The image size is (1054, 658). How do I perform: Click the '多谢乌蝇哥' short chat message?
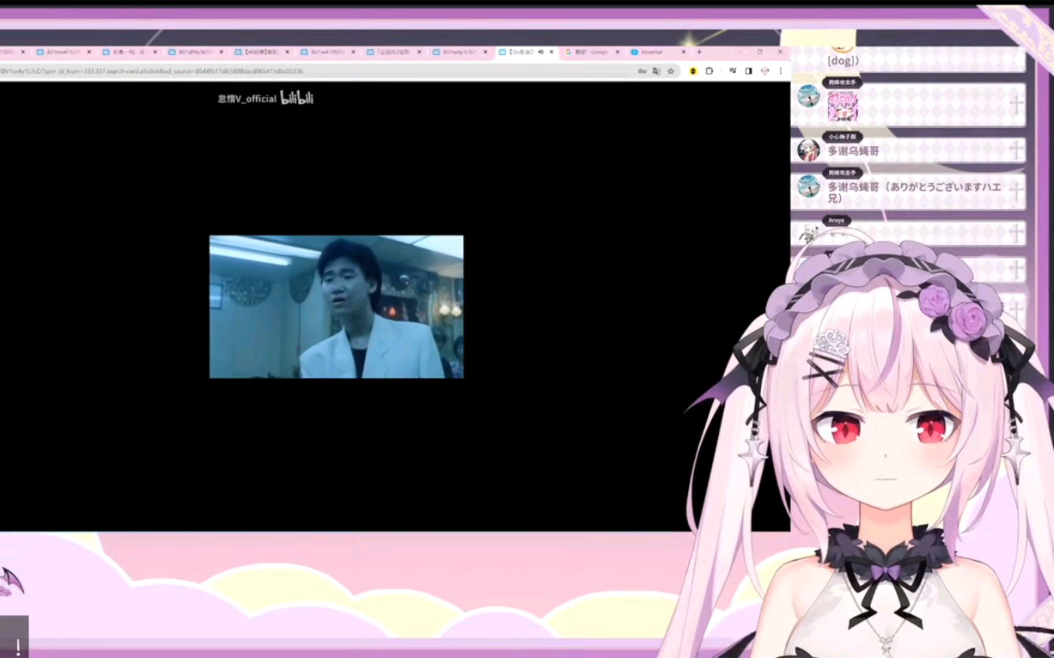point(853,150)
